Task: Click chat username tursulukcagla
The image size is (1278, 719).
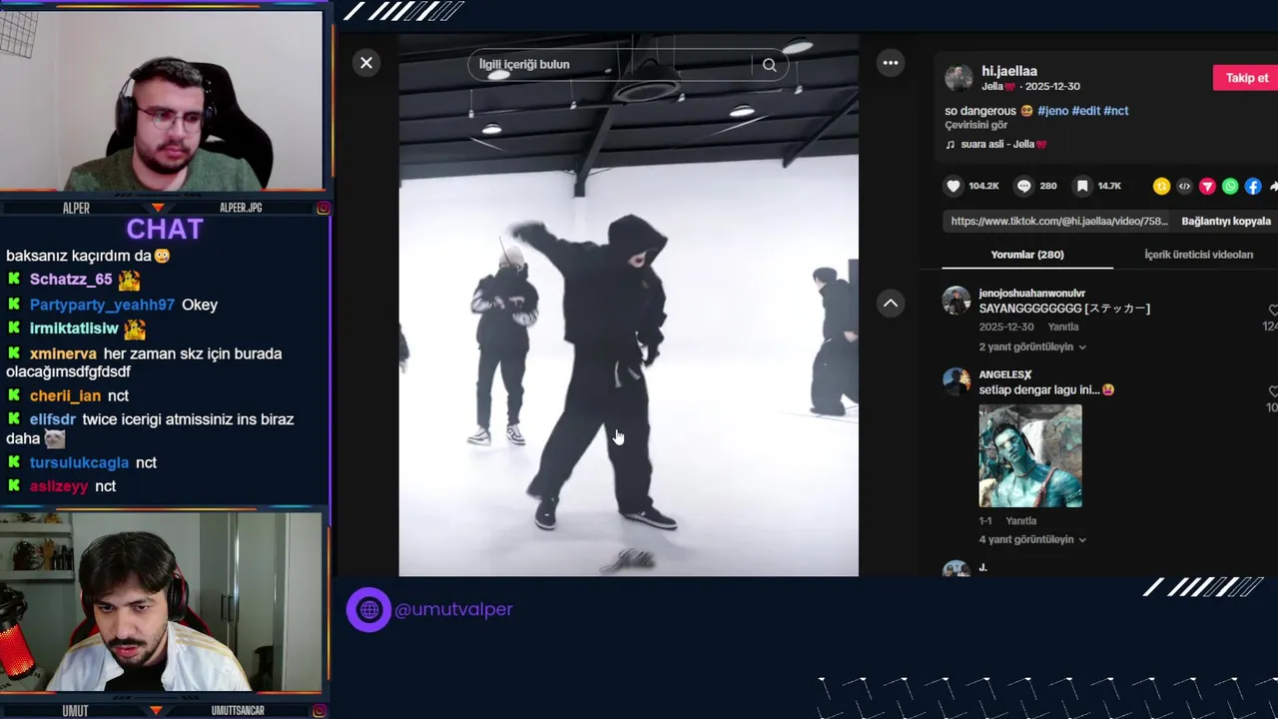Action: point(79,462)
